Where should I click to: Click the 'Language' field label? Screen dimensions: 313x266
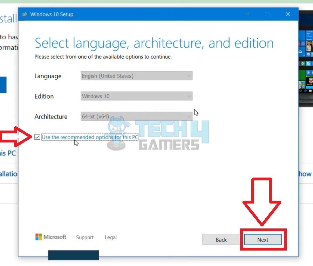pyautogui.click(x=48, y=76)
